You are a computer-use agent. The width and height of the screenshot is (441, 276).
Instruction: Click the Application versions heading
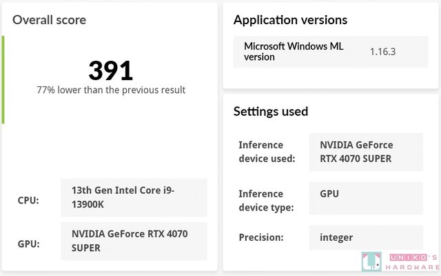(x=290, y=20)
